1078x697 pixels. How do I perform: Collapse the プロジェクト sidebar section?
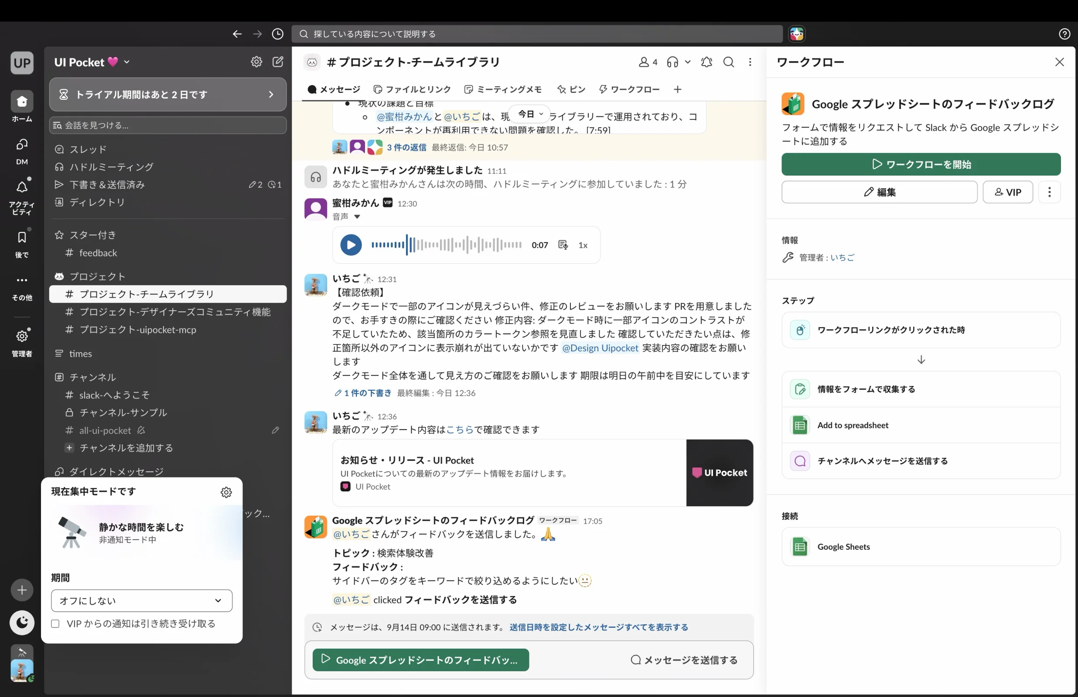97,276
